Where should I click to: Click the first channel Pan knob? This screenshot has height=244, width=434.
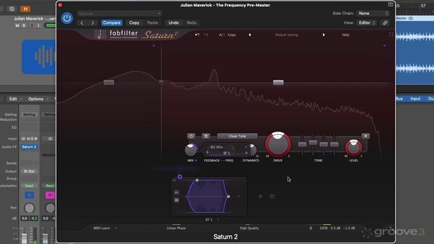[x=29, y=208]
